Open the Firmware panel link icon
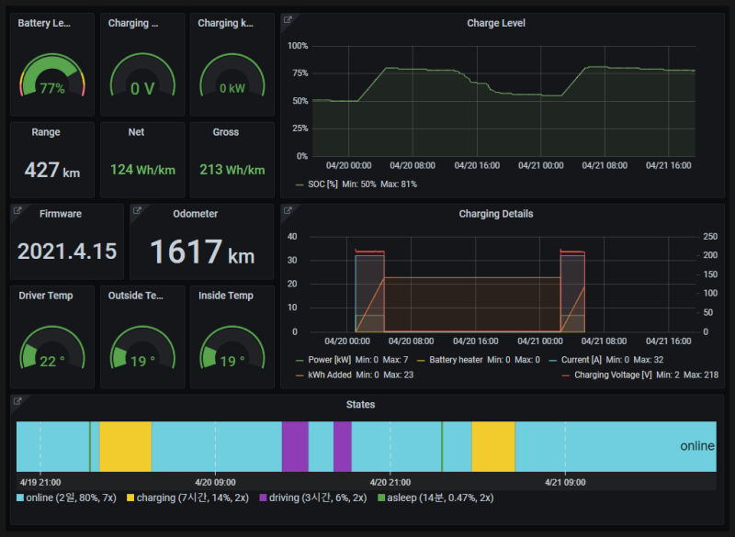The image size is (735, 537). click(x=17, y=211)
